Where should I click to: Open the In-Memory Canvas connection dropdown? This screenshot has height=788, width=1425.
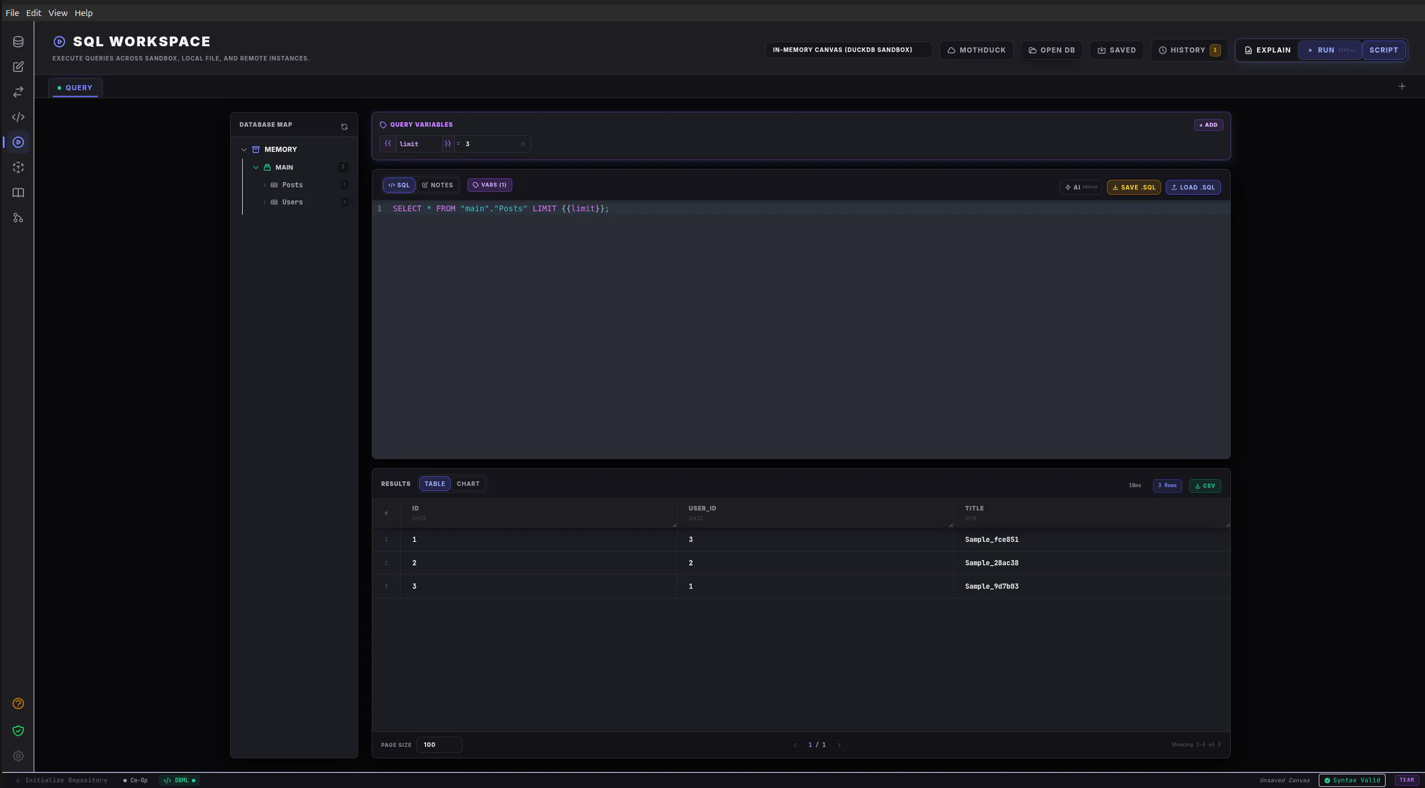click(849, 50)
